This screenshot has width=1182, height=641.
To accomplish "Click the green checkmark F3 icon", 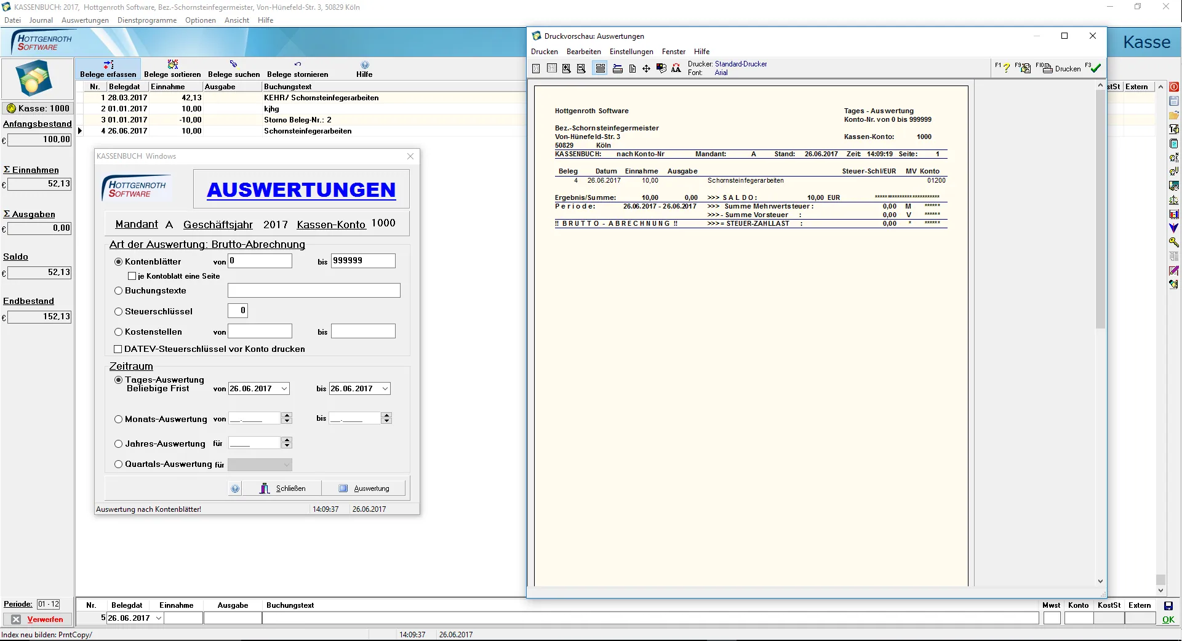I will click(1095, 68).
